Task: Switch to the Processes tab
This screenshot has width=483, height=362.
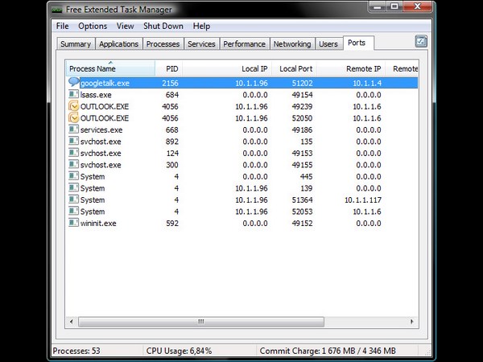Action: tap(163, 44)
